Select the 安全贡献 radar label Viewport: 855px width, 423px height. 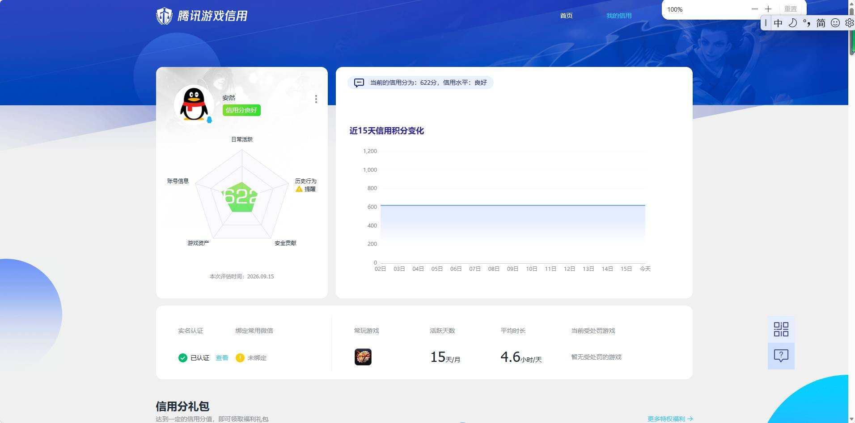(285, 243)
